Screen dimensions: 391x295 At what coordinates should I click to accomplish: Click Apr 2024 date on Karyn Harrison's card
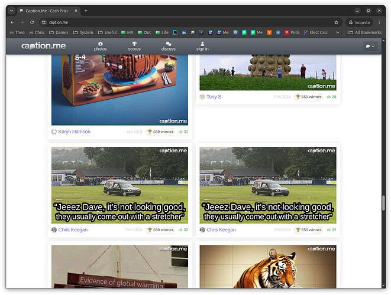[134, 132]
